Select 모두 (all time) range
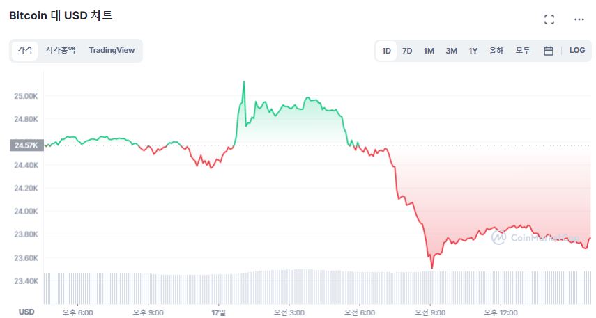 coord(523,51)
